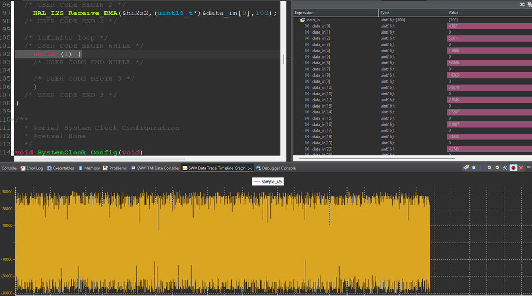Remove selected expression using X icon
This screenshot has width=532, height=296.
point(522,4)
